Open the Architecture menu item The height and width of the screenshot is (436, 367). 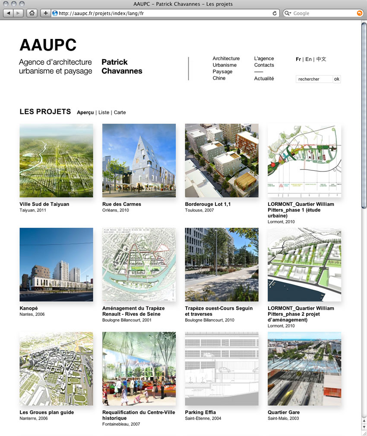tap(226, 58)
